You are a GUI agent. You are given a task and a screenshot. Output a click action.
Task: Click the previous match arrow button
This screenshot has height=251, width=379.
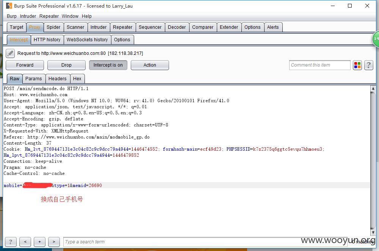click(x=25, y=242)
